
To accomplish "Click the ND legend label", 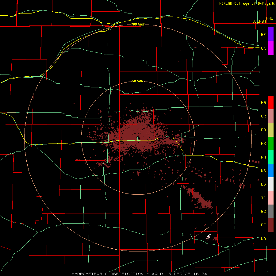I will 263,239.
